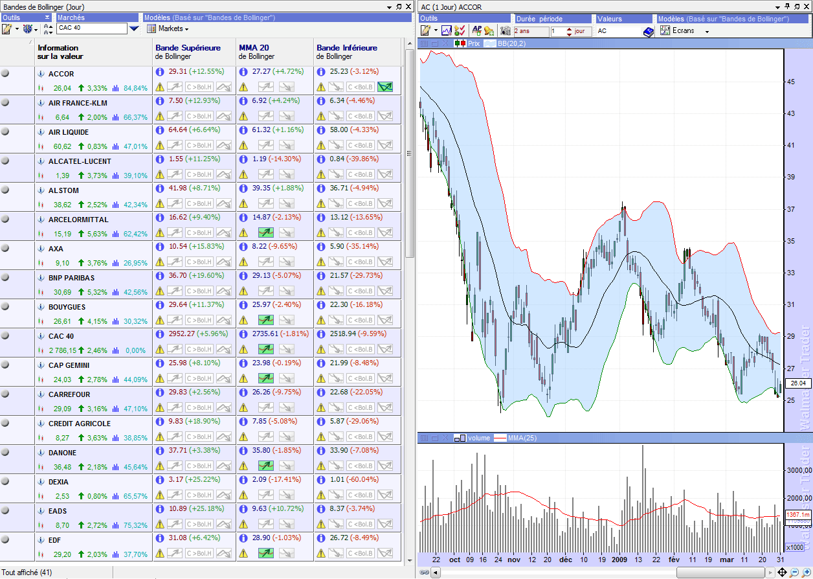Toggle the round indicator for CARREFOUR row

click(5, 394)
